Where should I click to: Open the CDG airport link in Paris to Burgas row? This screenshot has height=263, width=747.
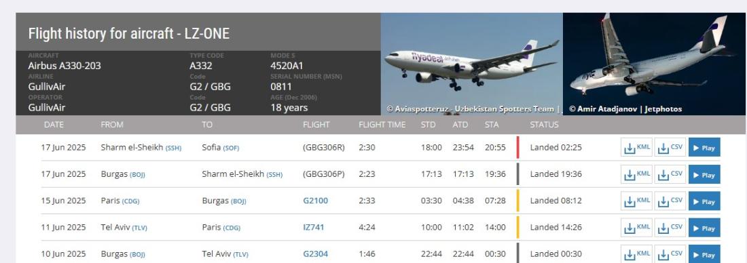[x=130, y=201]
